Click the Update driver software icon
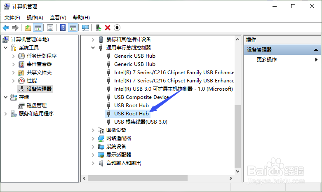This screenshot has height=192, width=322. pos(99,28)
